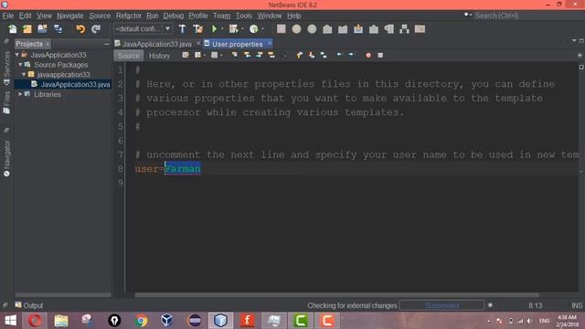
Task: Open the File menu
Action: pyautogui.click(x=8, y=16)
